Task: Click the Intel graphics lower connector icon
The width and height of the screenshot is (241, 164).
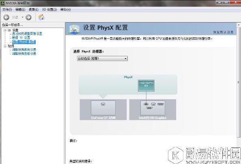Action: (149, 108)
